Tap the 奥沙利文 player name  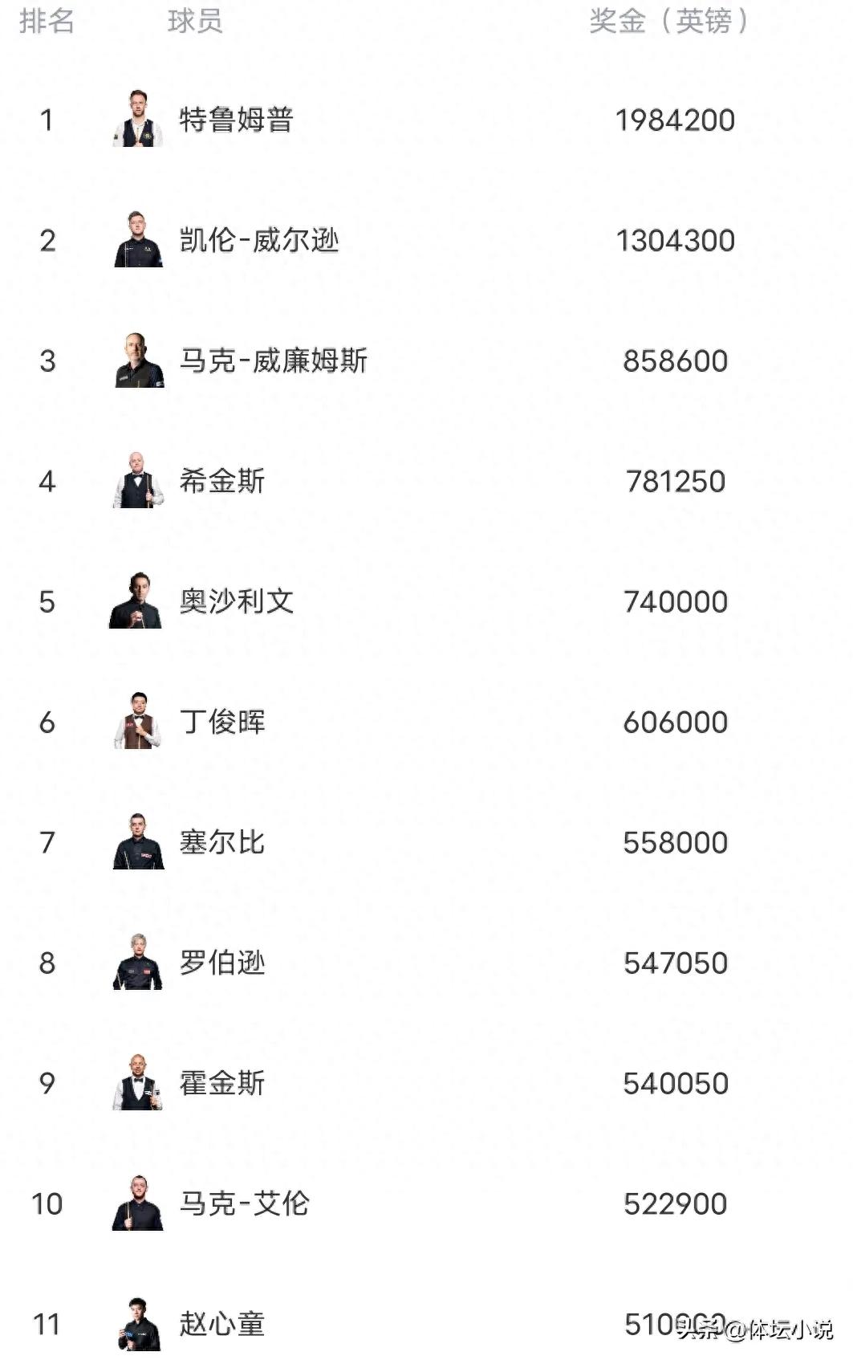tap(236, 601)
